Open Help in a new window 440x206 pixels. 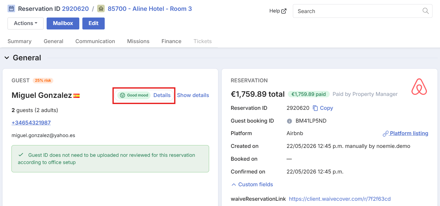tap(278, 11)
